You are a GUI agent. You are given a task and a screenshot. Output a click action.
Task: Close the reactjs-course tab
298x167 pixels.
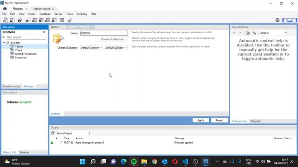coord(53,9)
